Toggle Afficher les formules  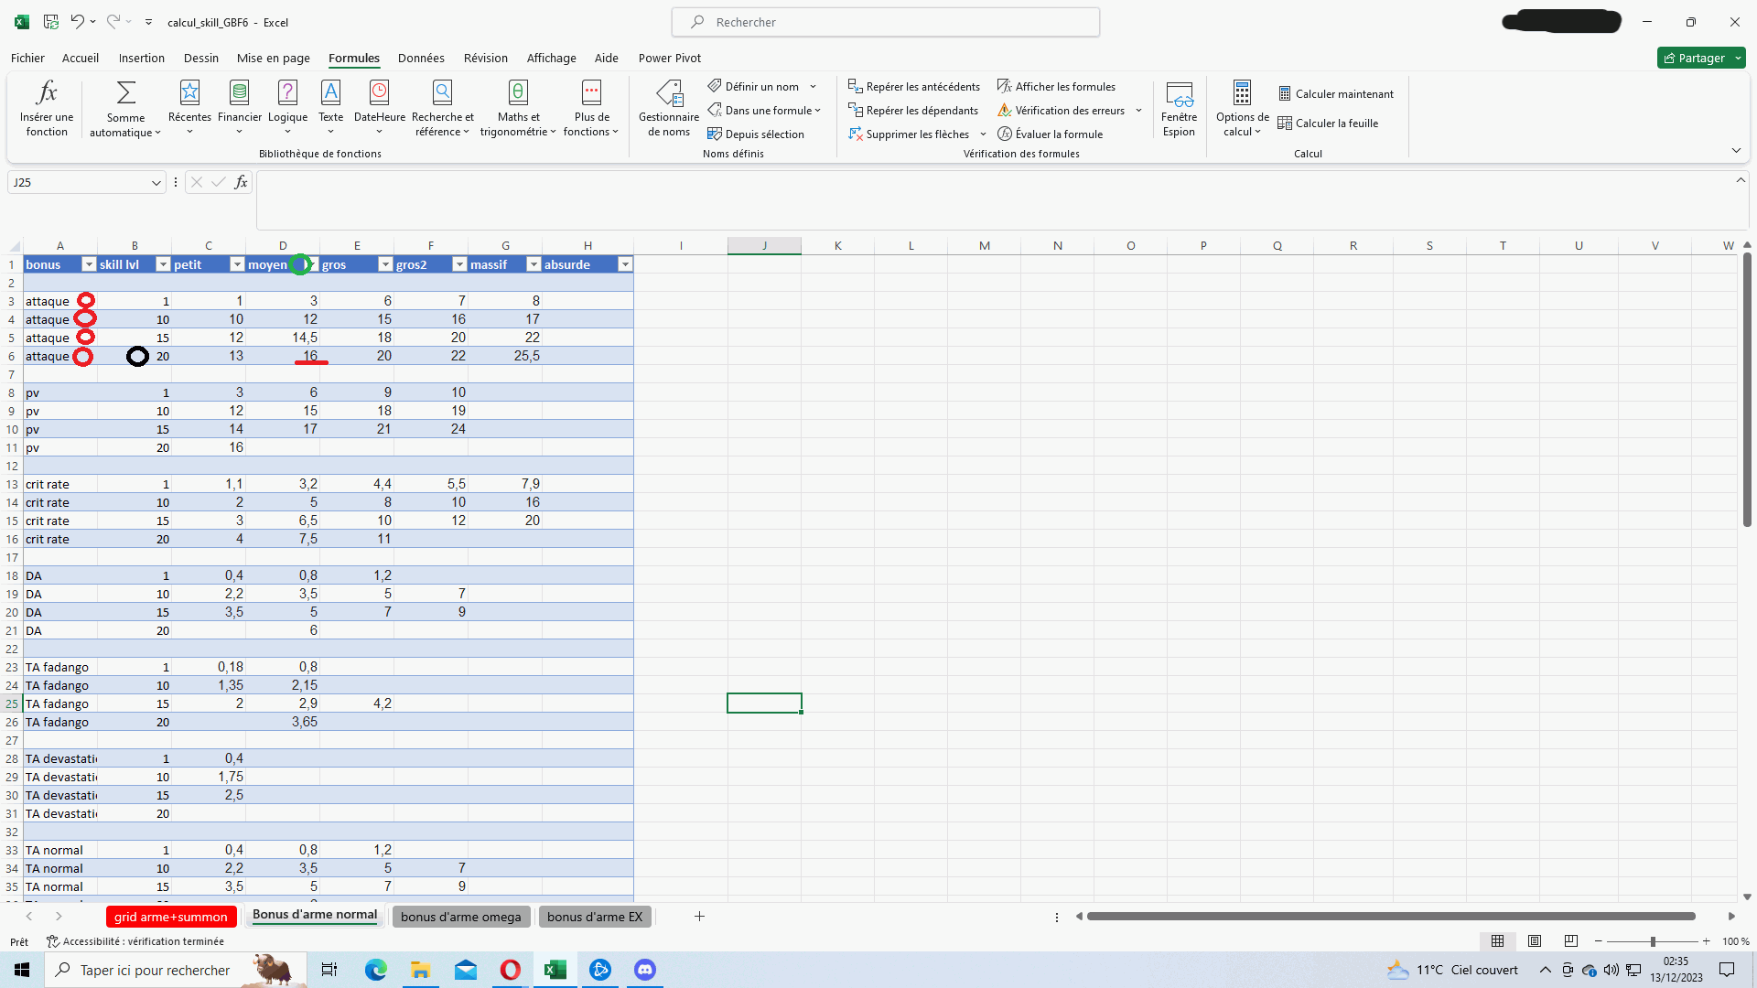point(1056,87)
